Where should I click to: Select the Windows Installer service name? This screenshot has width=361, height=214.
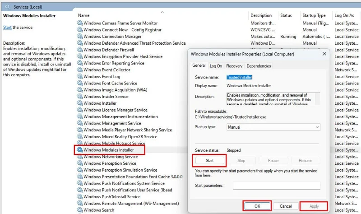pyautogui.click(x=100, y=103)
